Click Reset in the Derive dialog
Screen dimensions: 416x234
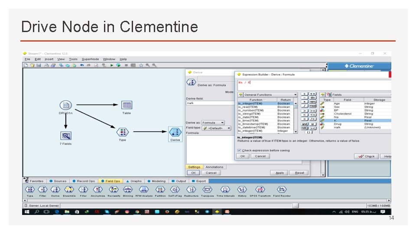(x=299, y=173)
